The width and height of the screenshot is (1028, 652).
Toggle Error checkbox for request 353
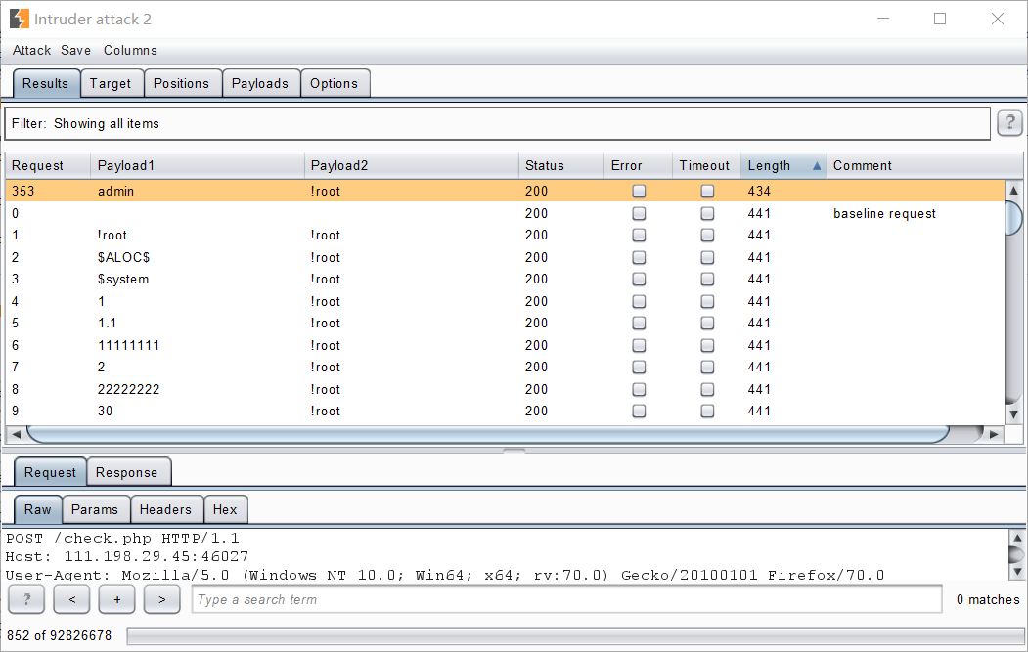pyautogui.click(x=639, y=191)
